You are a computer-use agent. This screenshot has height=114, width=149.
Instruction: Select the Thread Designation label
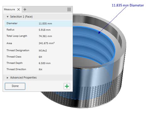(x=18, y=51)
